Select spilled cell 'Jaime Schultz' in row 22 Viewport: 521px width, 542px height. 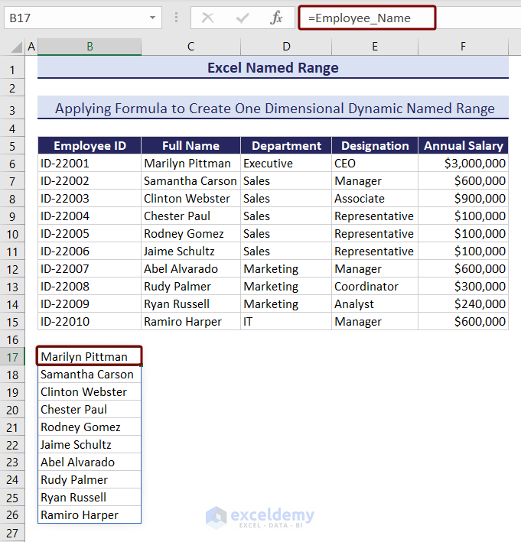pos(90,445)
